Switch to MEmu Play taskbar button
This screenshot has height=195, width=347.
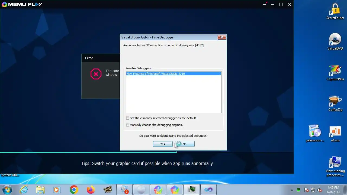coord(175,190)
